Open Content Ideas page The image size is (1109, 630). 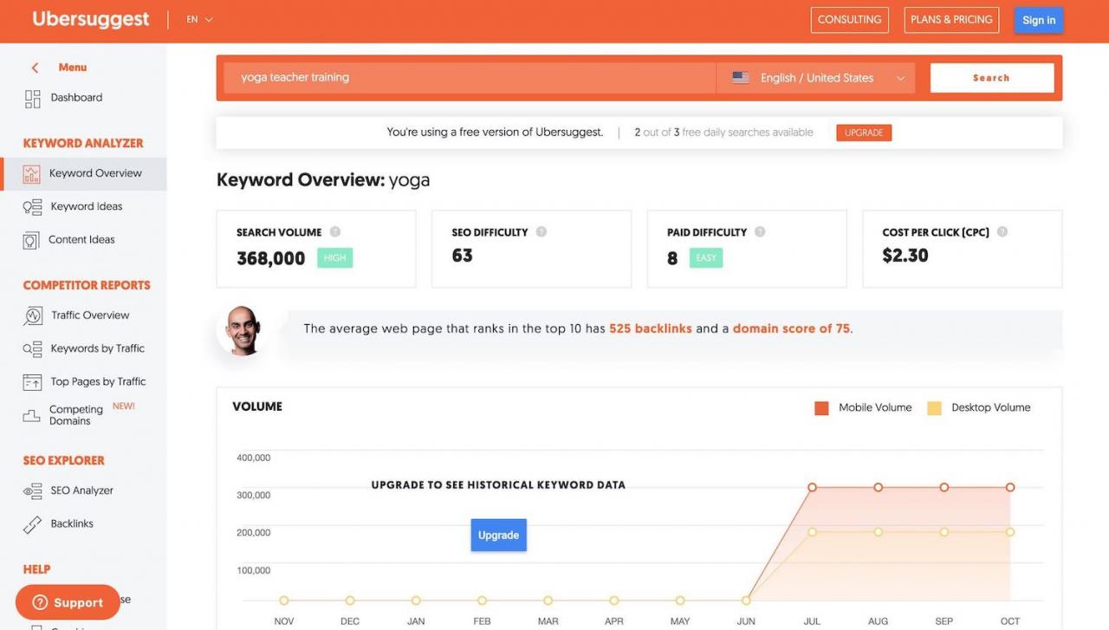click(x=81, y=239)
